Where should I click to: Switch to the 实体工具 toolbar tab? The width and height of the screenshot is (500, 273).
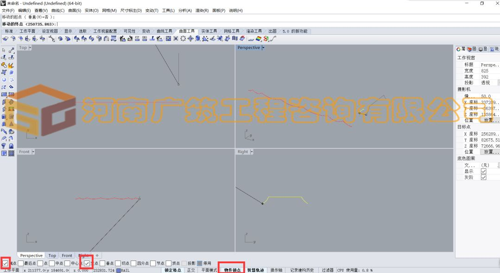click(209, 31)
